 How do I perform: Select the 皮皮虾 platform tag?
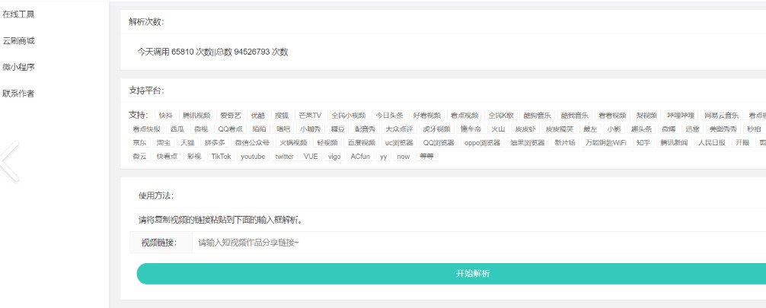click(x=524, y=129)
